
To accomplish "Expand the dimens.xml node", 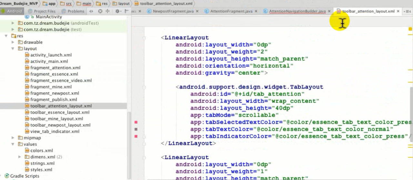I will pos(20,157).
